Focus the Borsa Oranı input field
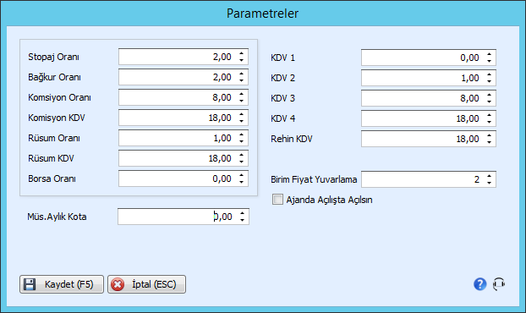 coord(184,178)
